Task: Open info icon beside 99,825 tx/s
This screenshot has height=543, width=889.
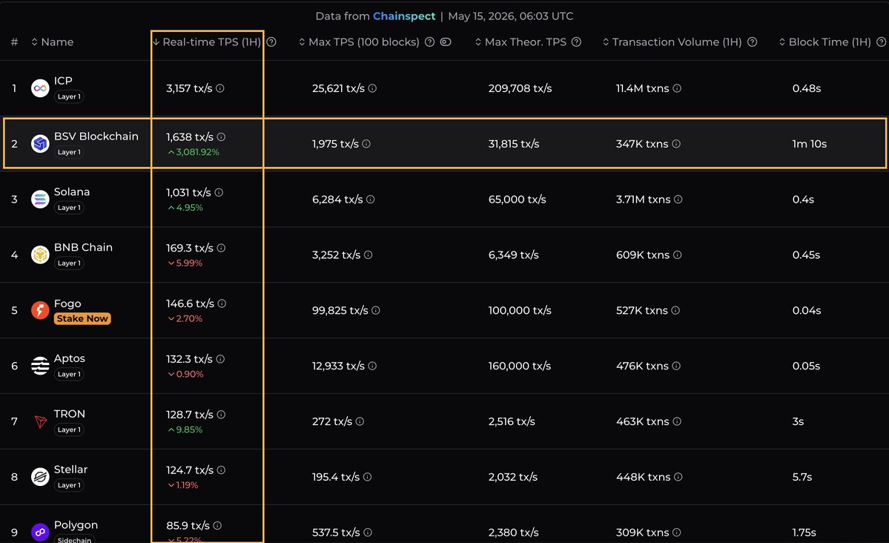Action: tap(376, 310)
